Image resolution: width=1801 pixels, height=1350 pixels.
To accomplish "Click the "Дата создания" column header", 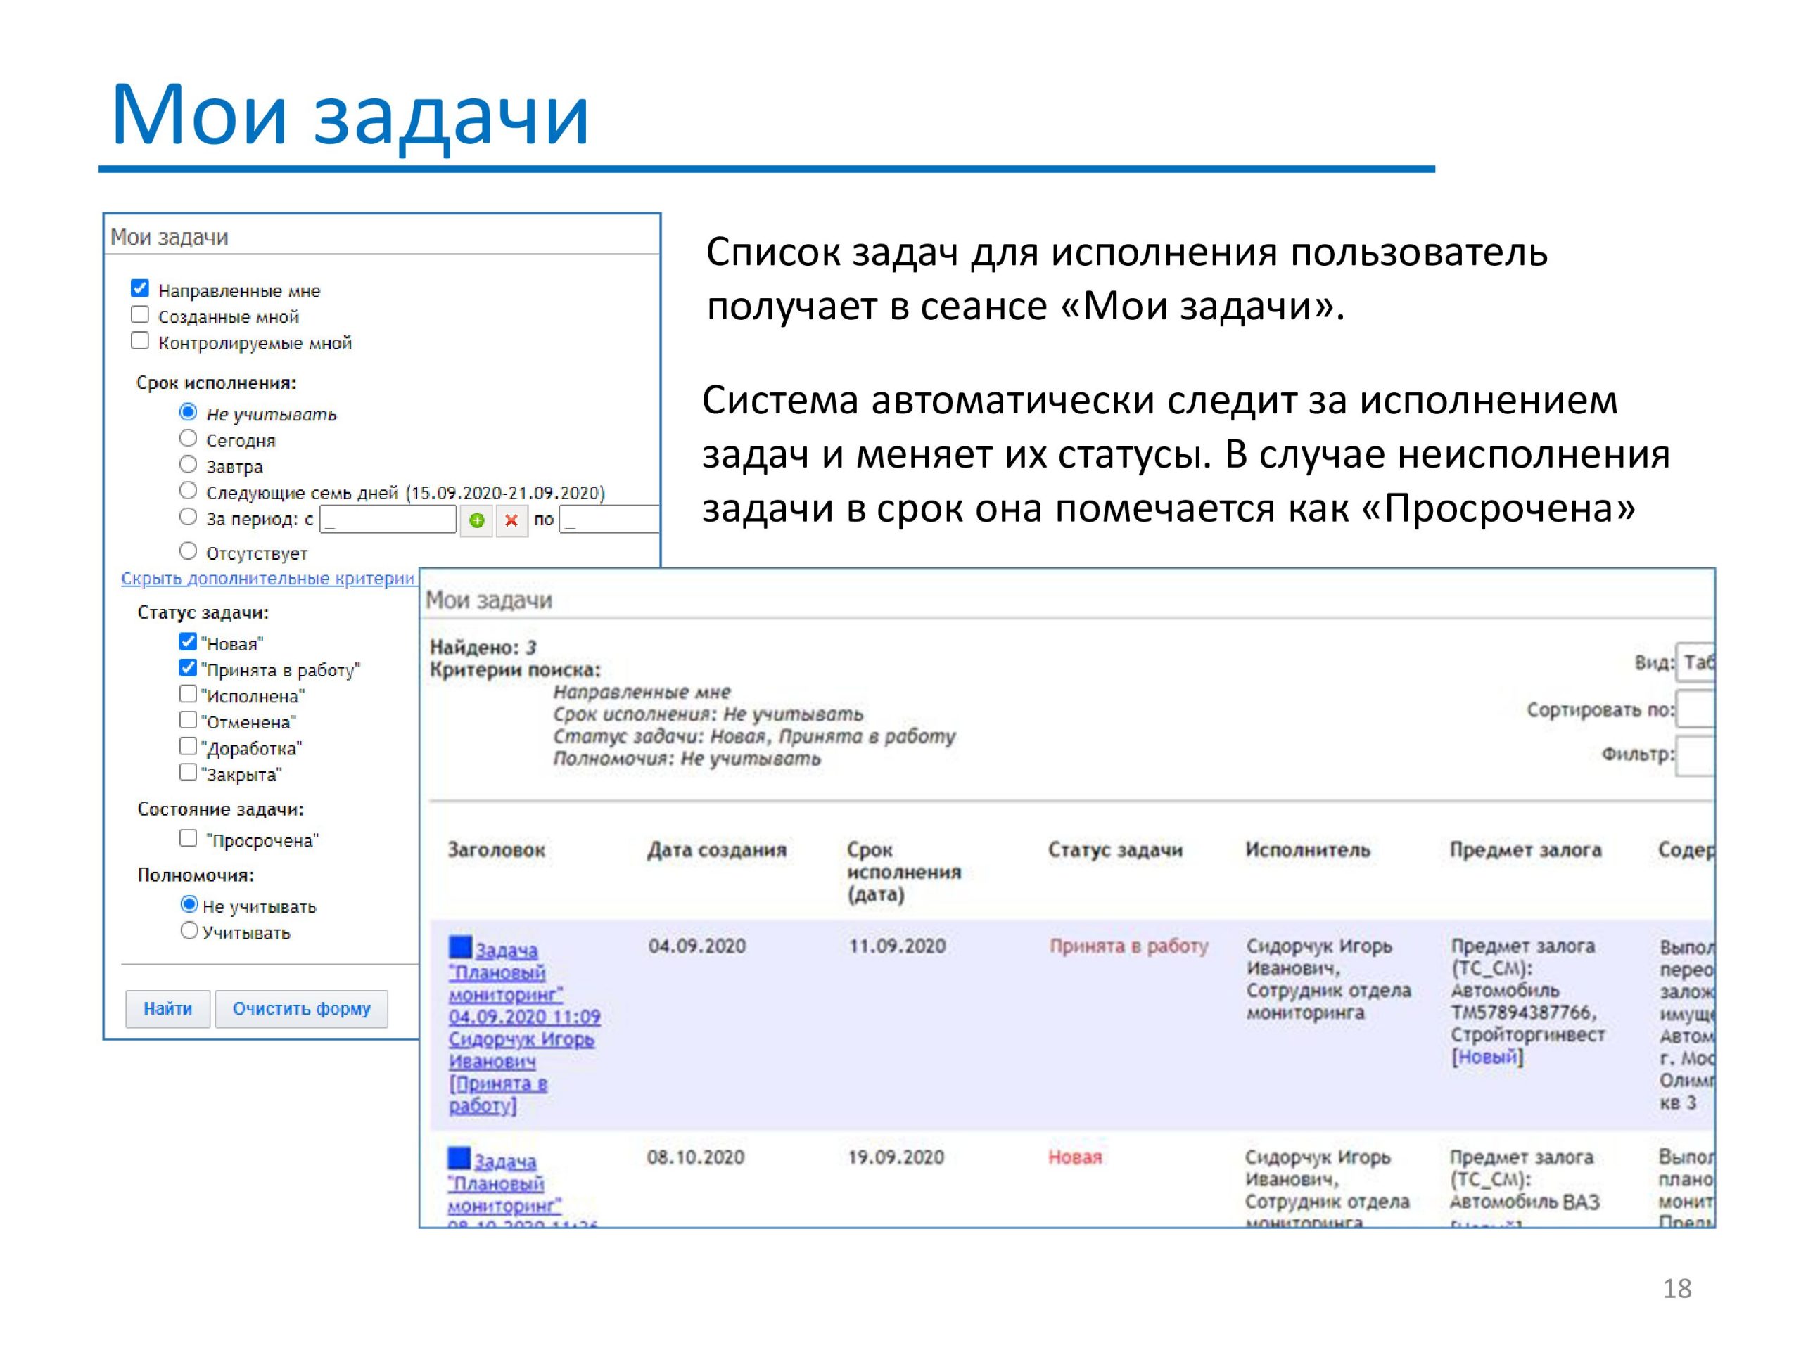I will click(716, 849).
